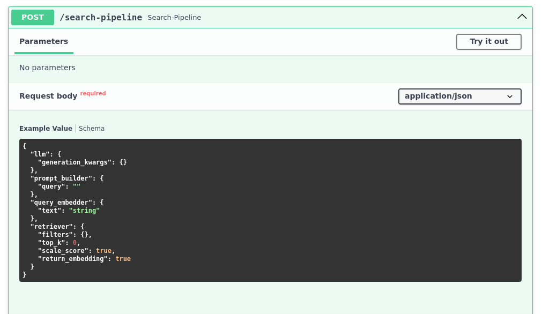542x314 pixels.
Task: Click the green "string" value under query_embedder
Action: coord(84,210)
